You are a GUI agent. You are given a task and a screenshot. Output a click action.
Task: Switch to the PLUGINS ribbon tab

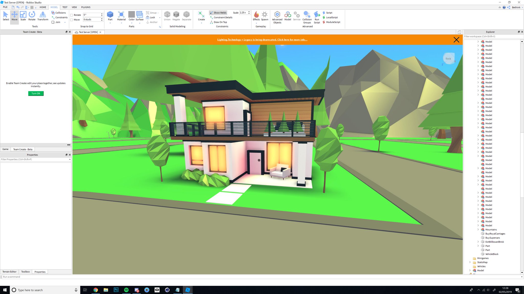(x=86, y=7)
